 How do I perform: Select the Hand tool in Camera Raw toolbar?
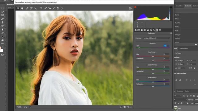point(22,8)
